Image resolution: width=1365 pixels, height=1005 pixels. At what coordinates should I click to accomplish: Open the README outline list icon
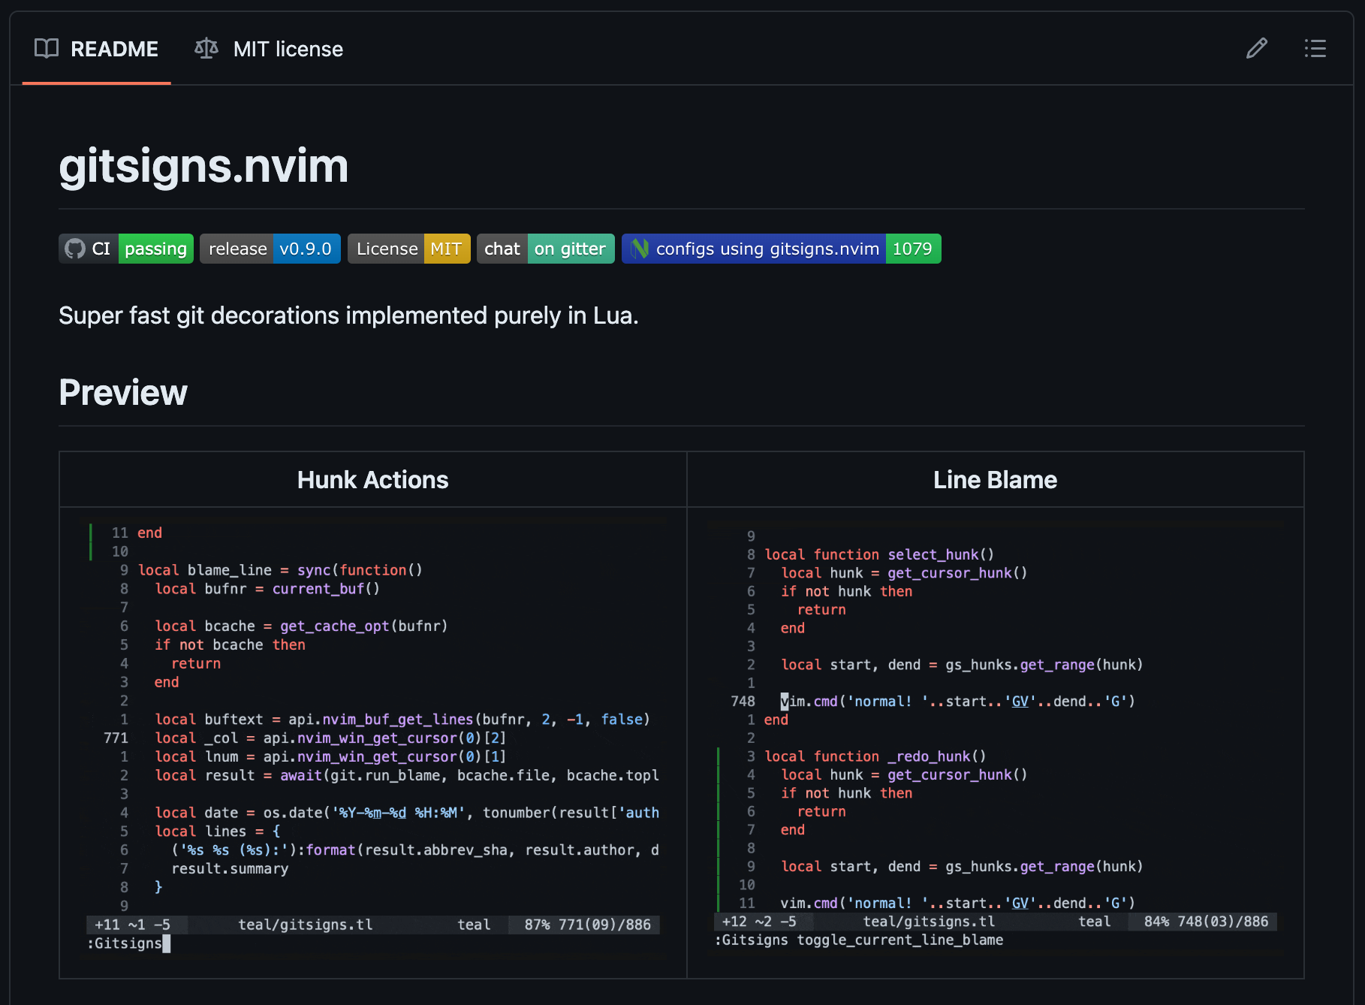1315,49
